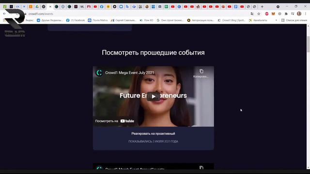Open the '(1) Facebook' bookmark
310x174 pixels.
tap(76, 20)
